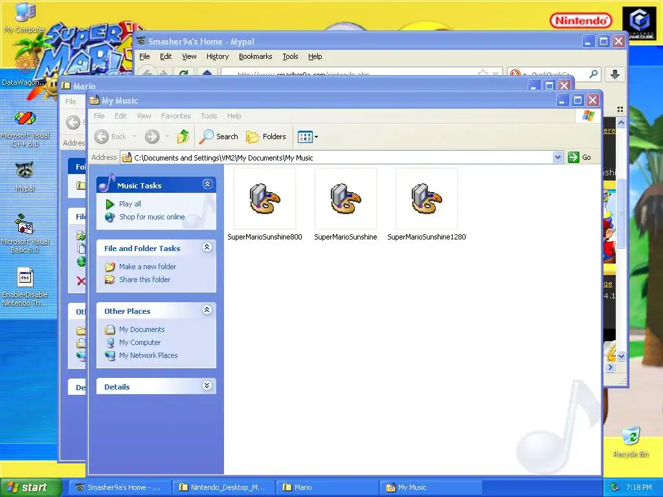This screenshot has height=497, width=663.
Task: Open the Views dropdown arrow
Action: (x=316, y=137)
